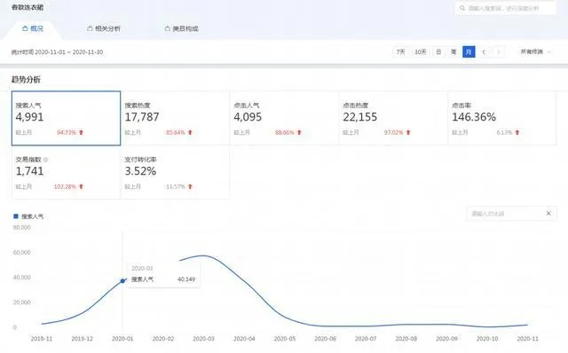Click the 2020-06 x-axis label

(x=325, y=339)
